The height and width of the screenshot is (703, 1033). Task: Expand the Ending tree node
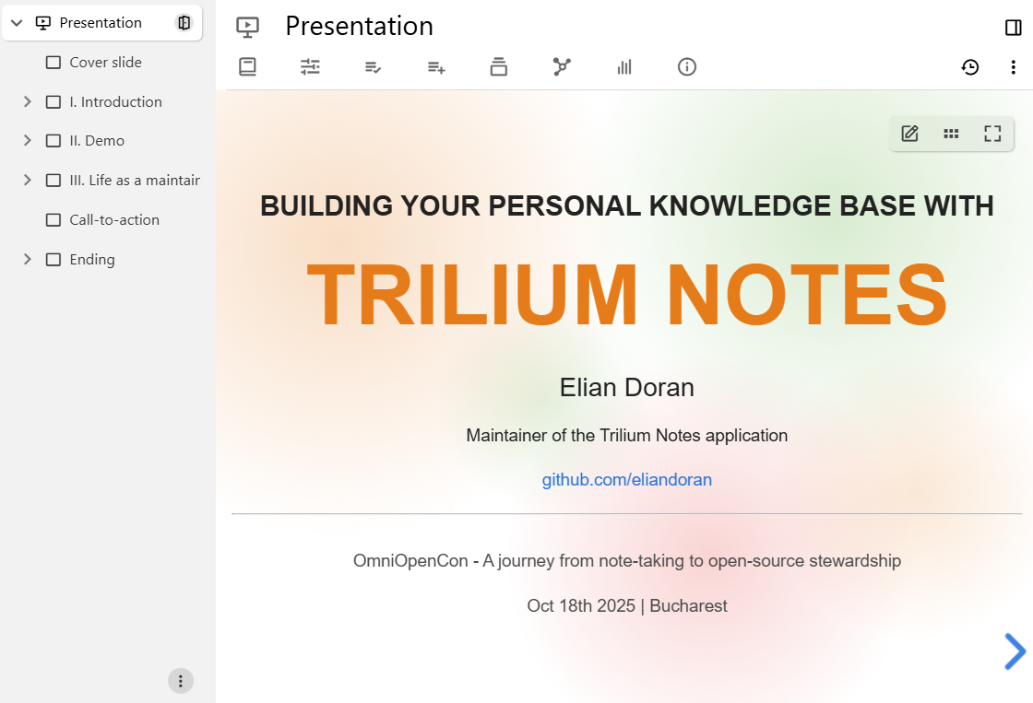(x=28, y=260)
